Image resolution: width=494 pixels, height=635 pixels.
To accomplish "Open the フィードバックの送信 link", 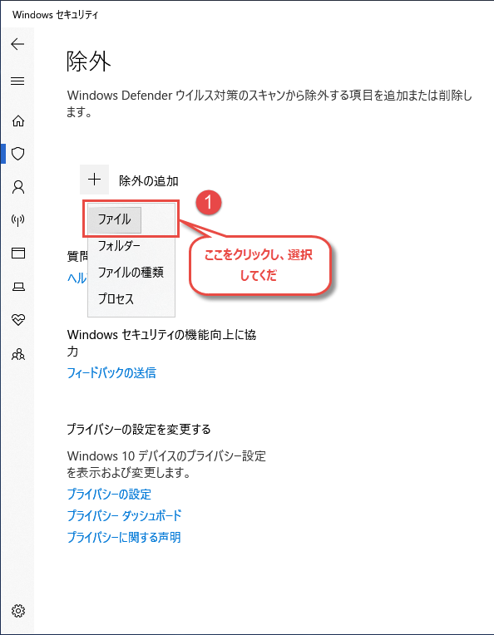I will (111, 372).
